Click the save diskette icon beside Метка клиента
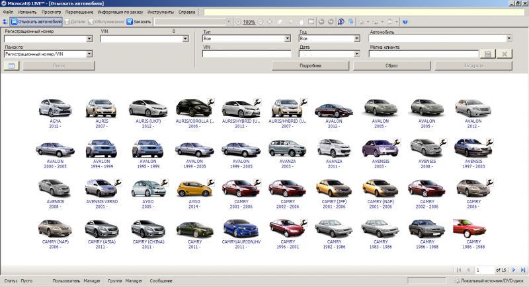Viewport: 529px width, 287px height. point(487,54)
